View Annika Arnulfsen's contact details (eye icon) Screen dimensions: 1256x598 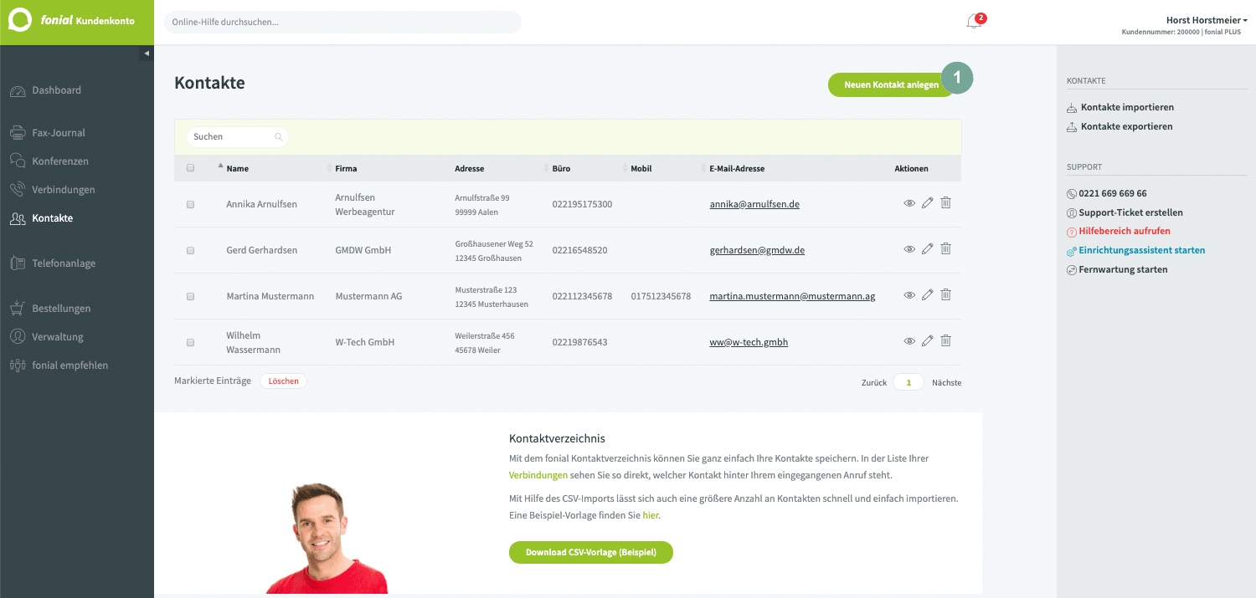tap(909, 203)
